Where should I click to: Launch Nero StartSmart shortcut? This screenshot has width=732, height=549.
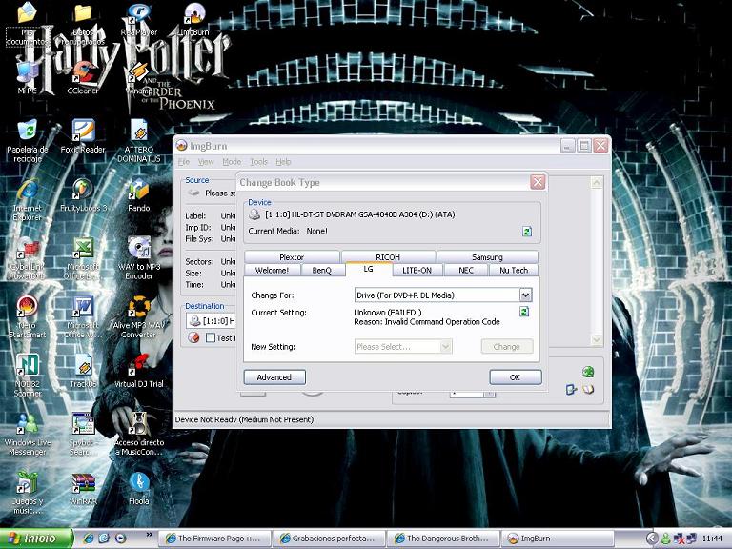click(x=27, y=317)
